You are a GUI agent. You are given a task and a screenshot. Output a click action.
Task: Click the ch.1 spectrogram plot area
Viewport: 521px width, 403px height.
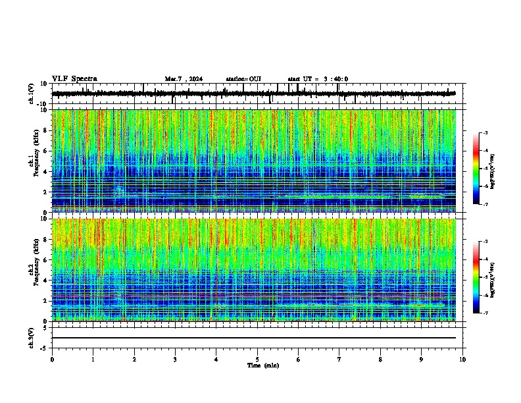click(254, 161)
